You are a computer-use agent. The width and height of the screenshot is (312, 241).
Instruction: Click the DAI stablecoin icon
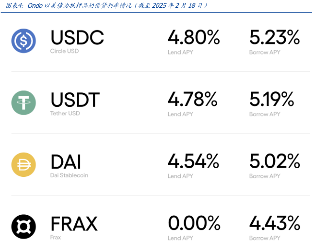[24, 165]
